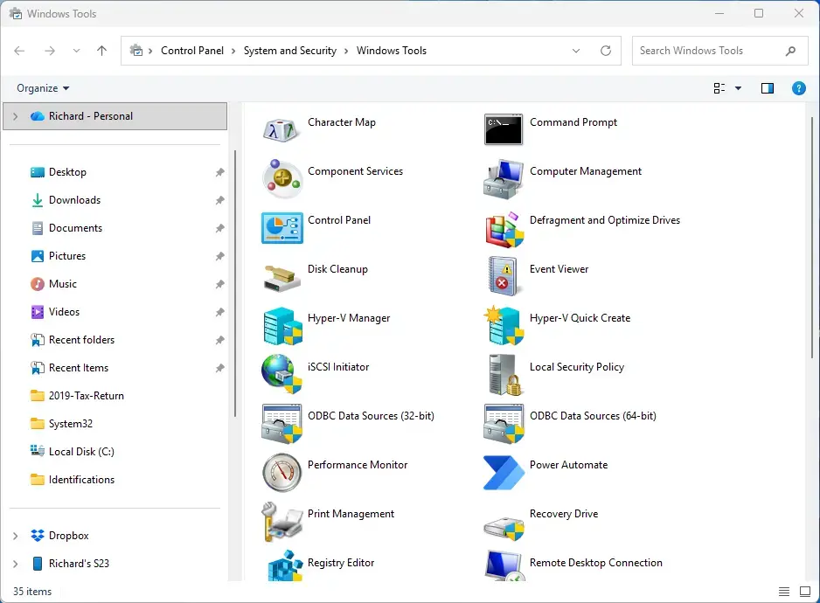Screen dimensions: 820x603
Task: Select the Recovery Drive icon
Action: [x=504, y=528]
